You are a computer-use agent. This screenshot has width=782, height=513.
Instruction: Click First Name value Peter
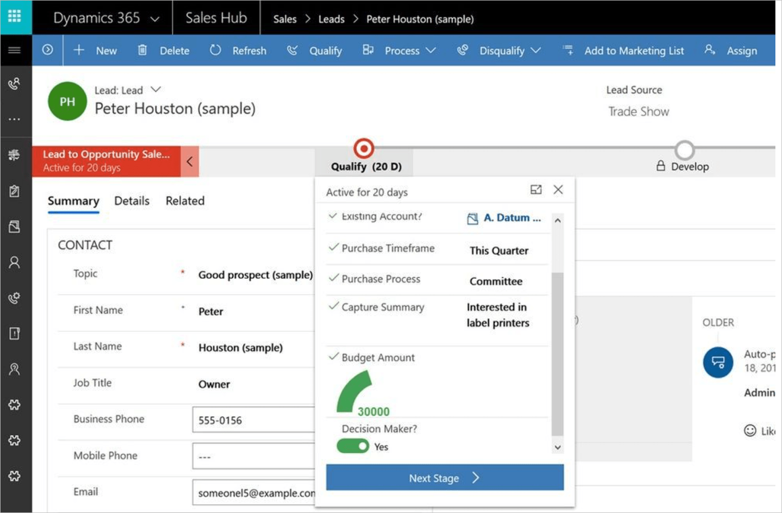tap(211, 311)
